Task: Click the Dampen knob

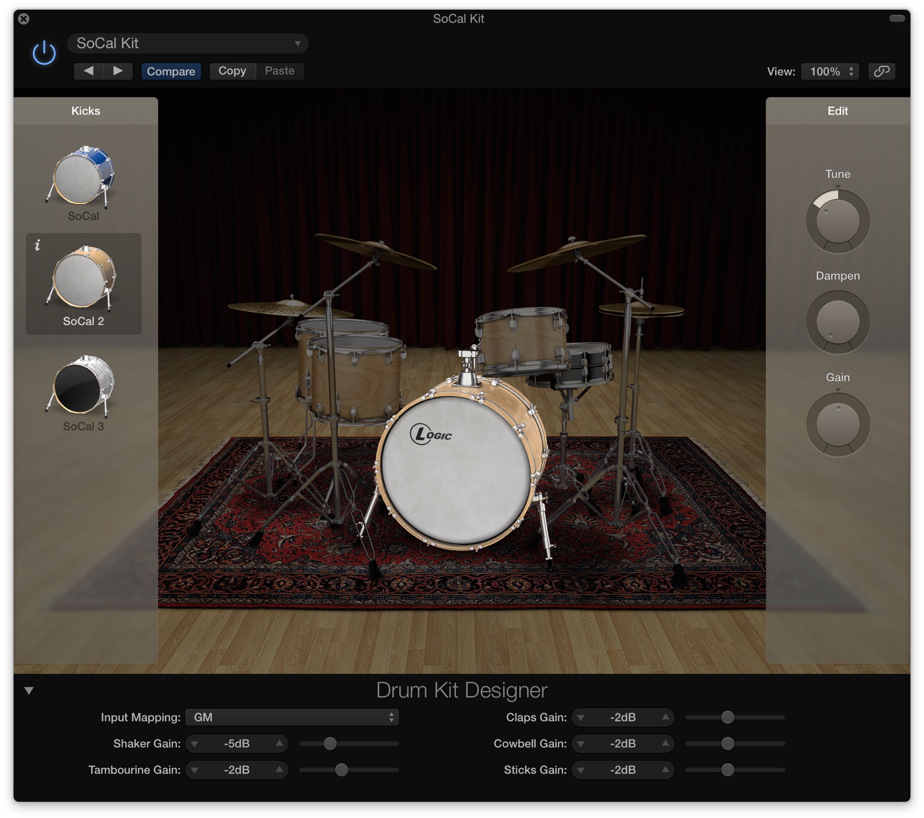Action: pyautogui.click(x=838, y=322)
